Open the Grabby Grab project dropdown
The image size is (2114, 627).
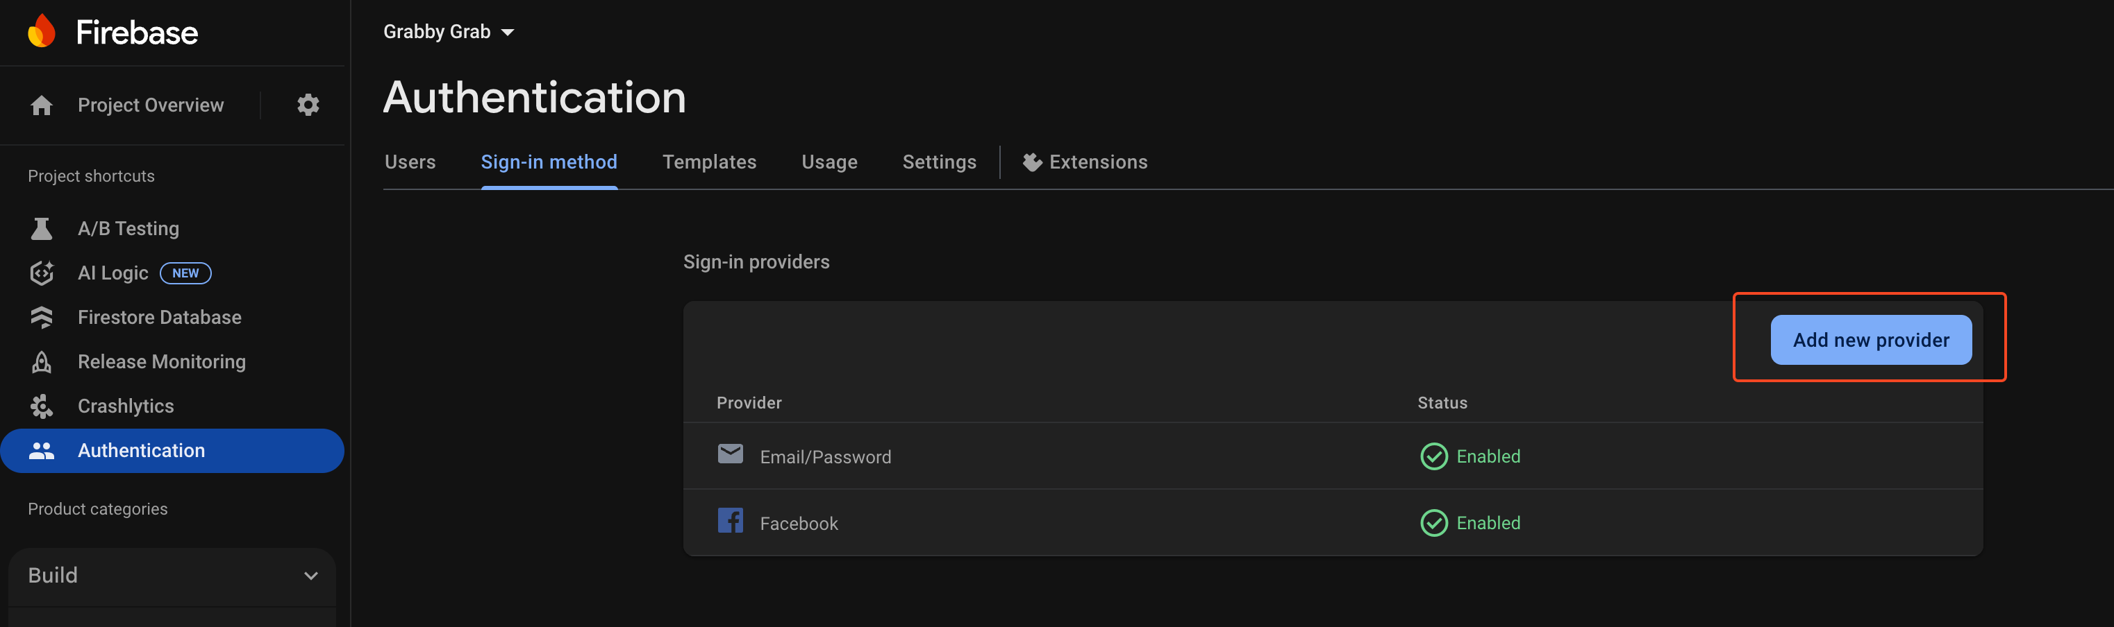click(448, 32)
